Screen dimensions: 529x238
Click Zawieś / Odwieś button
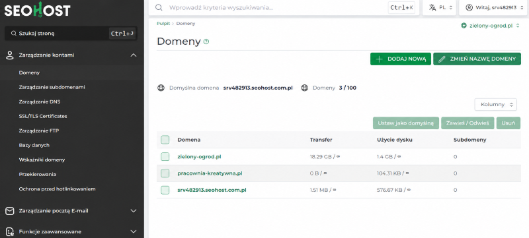(468, 123)
